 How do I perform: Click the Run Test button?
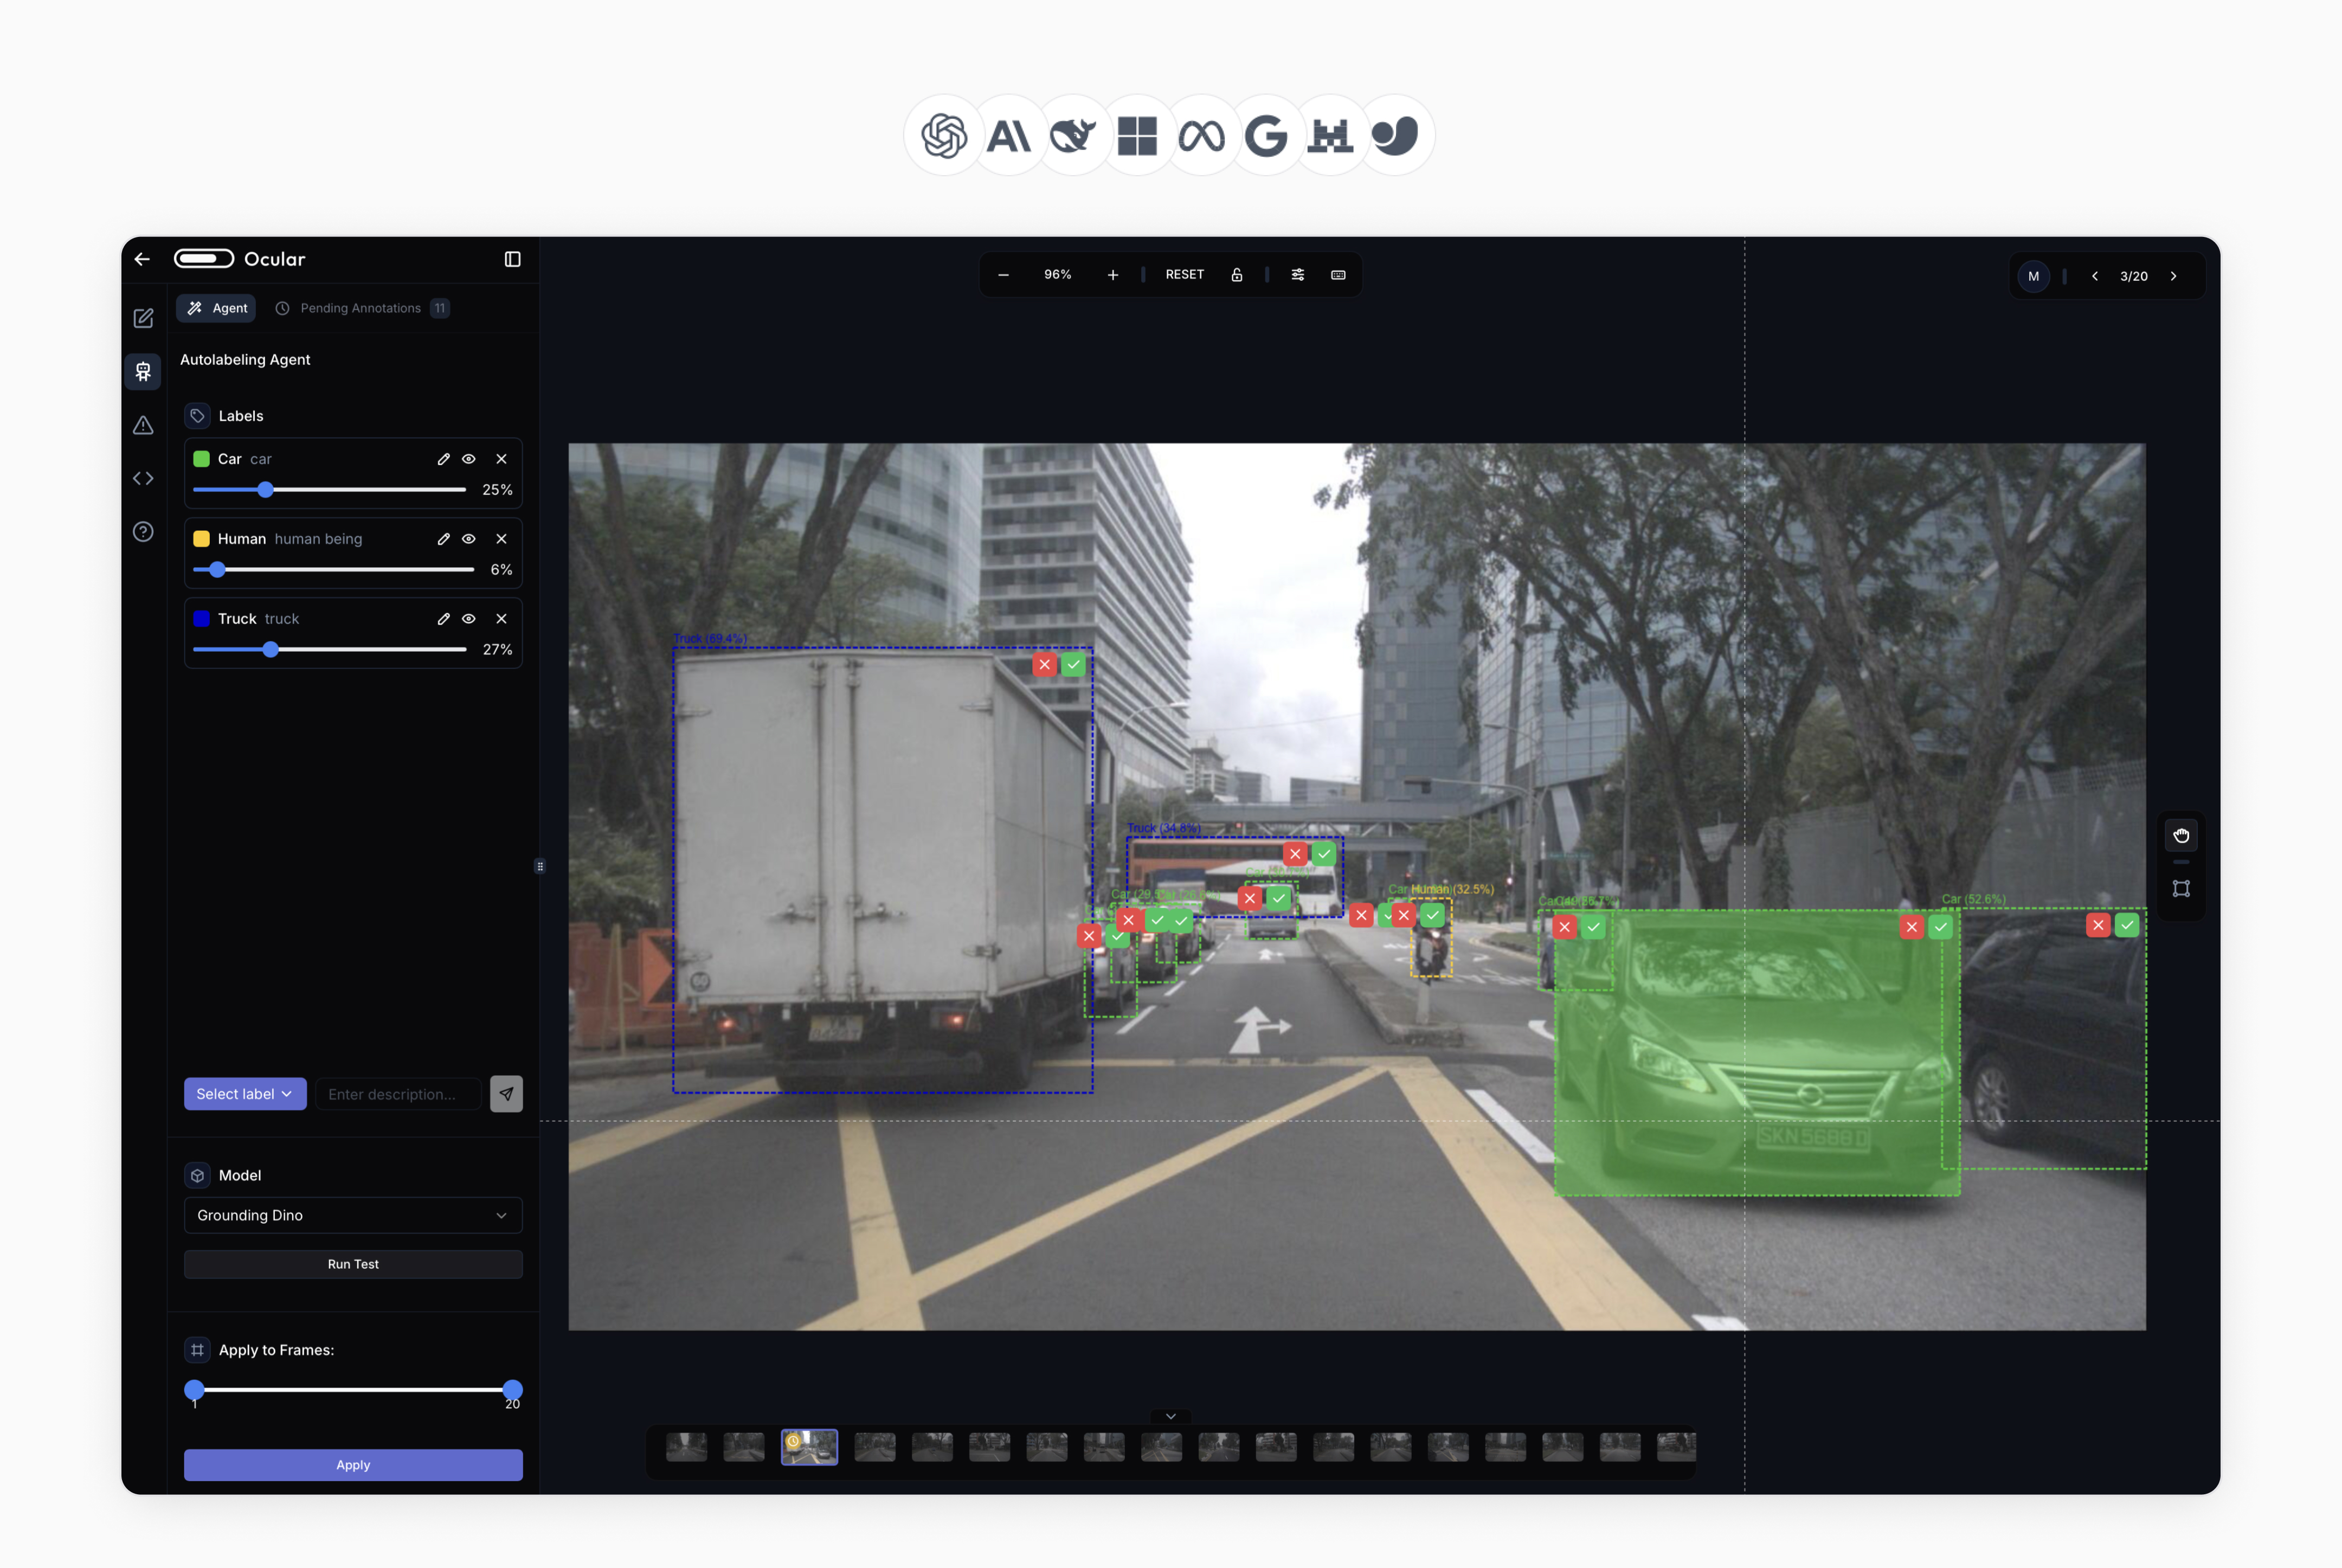coord(352,1263)
